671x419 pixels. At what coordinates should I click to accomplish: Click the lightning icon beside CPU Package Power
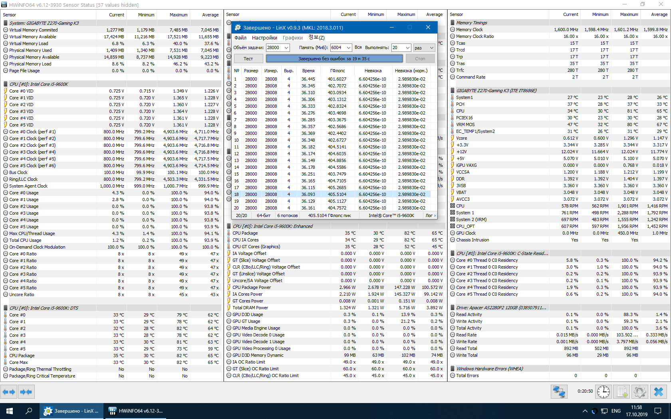coord(229,287)
